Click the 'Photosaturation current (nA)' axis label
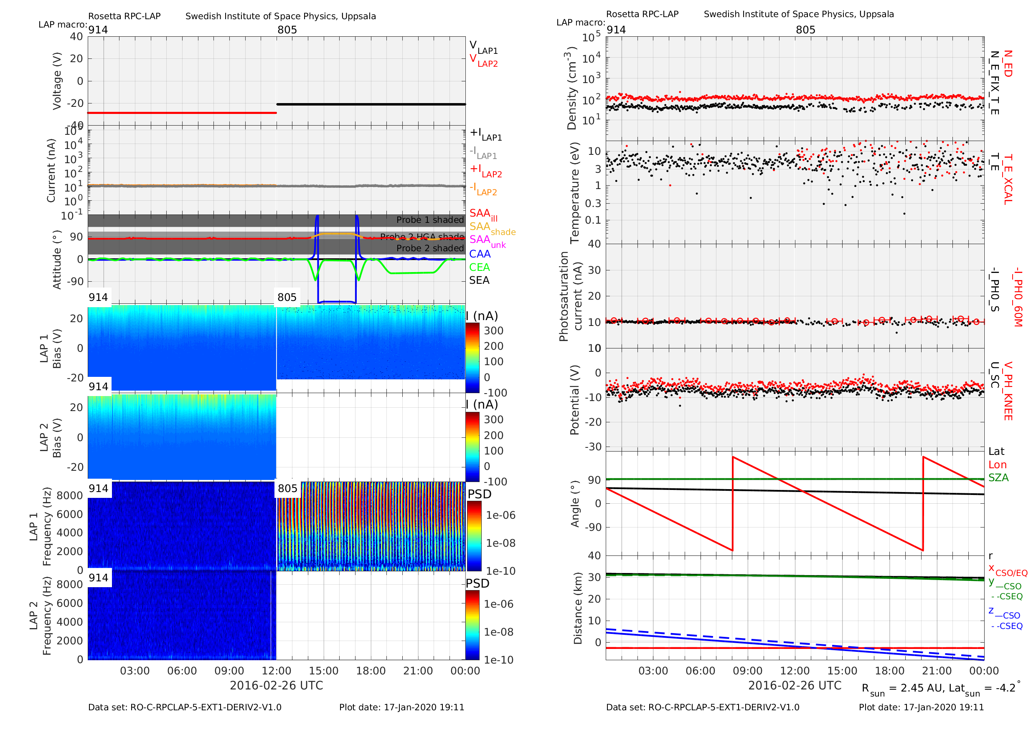 [x=570, y=297]
